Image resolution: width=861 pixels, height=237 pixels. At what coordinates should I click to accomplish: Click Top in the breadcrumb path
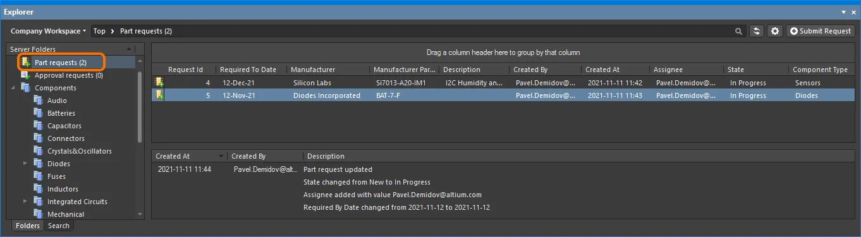[99, 31]
